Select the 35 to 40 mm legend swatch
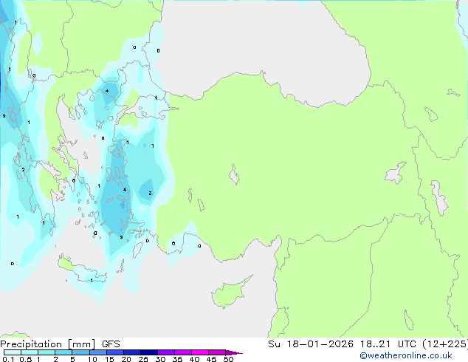Image resolution: width=468 pixels, height=362 pixels. [182, 352]
